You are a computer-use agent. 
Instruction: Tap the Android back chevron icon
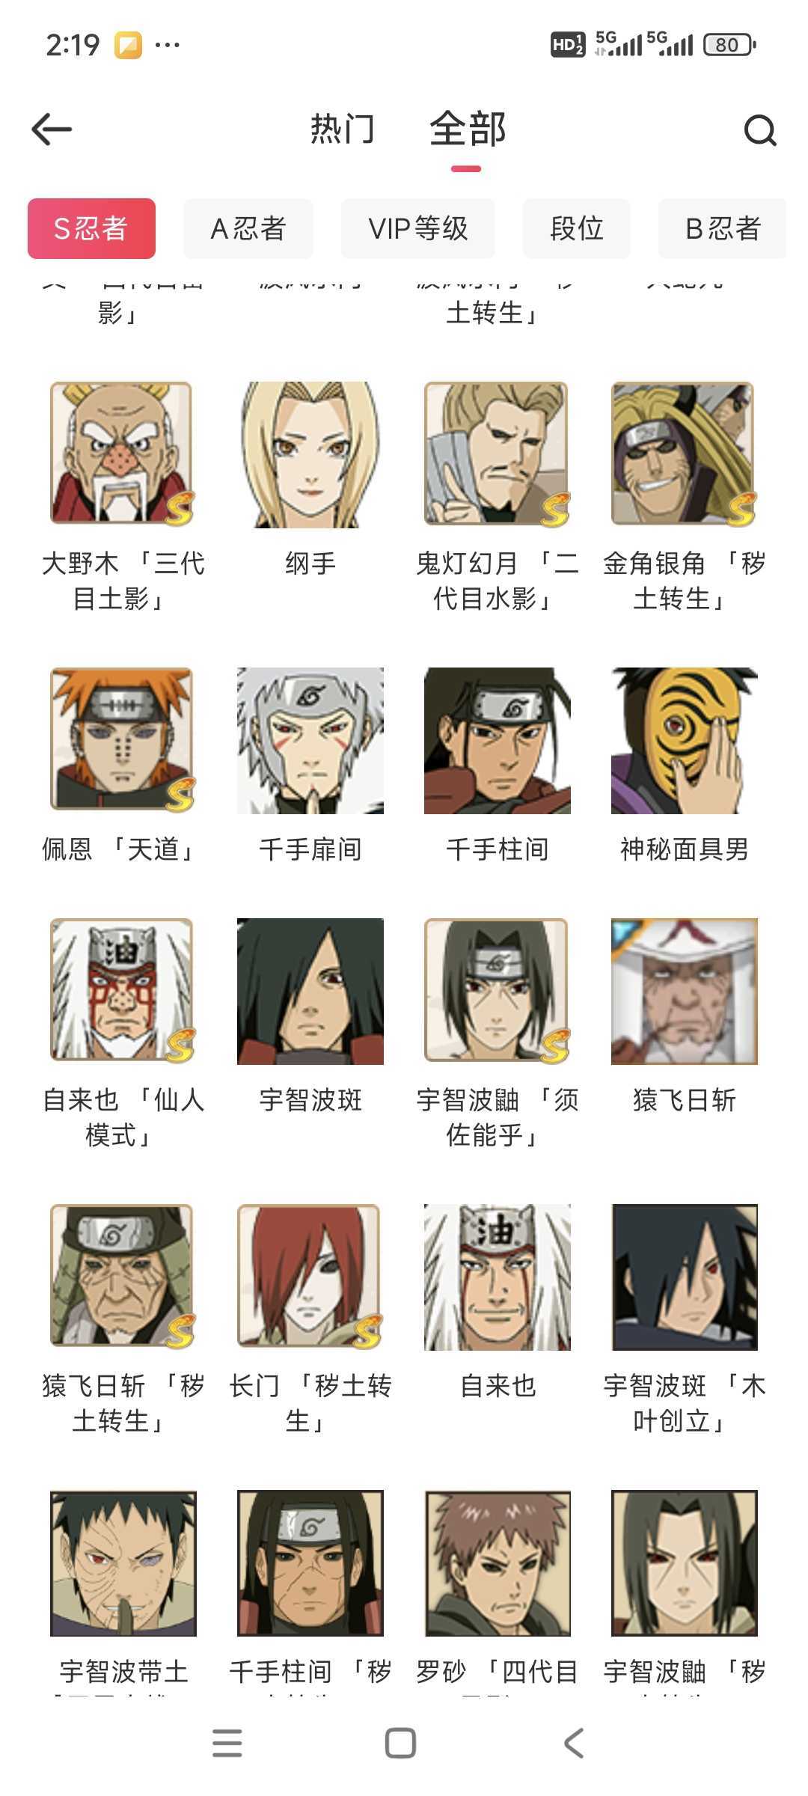coord(573,1743)
